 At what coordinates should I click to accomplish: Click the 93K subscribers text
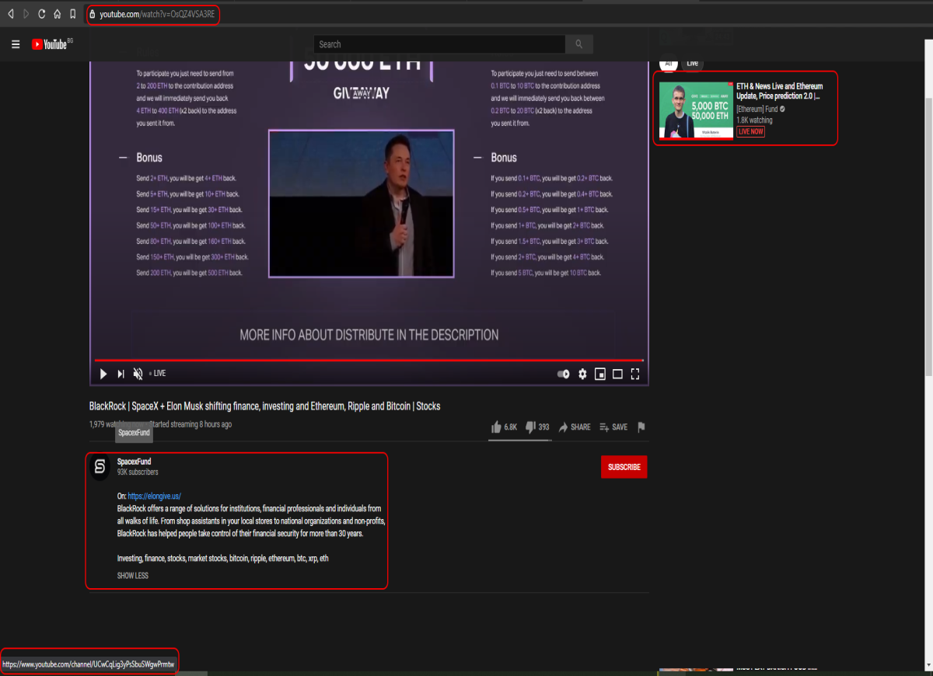coord(138,472)
